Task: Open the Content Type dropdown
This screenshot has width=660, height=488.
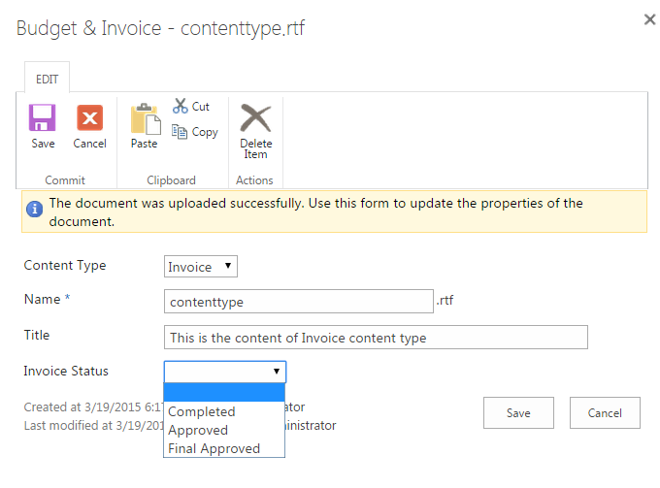Action: click(x=201, y=266)
